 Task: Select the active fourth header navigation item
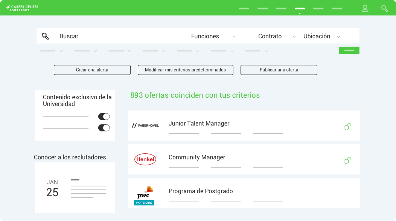(300, 9)
